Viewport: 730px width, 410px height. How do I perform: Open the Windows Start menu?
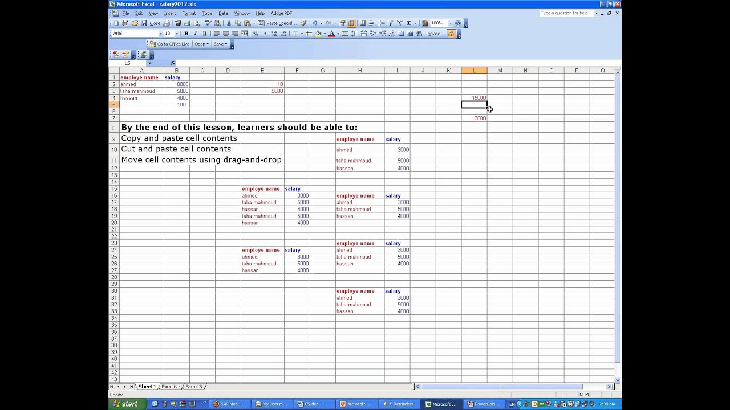pyautogui.click(x=125, y=404)
